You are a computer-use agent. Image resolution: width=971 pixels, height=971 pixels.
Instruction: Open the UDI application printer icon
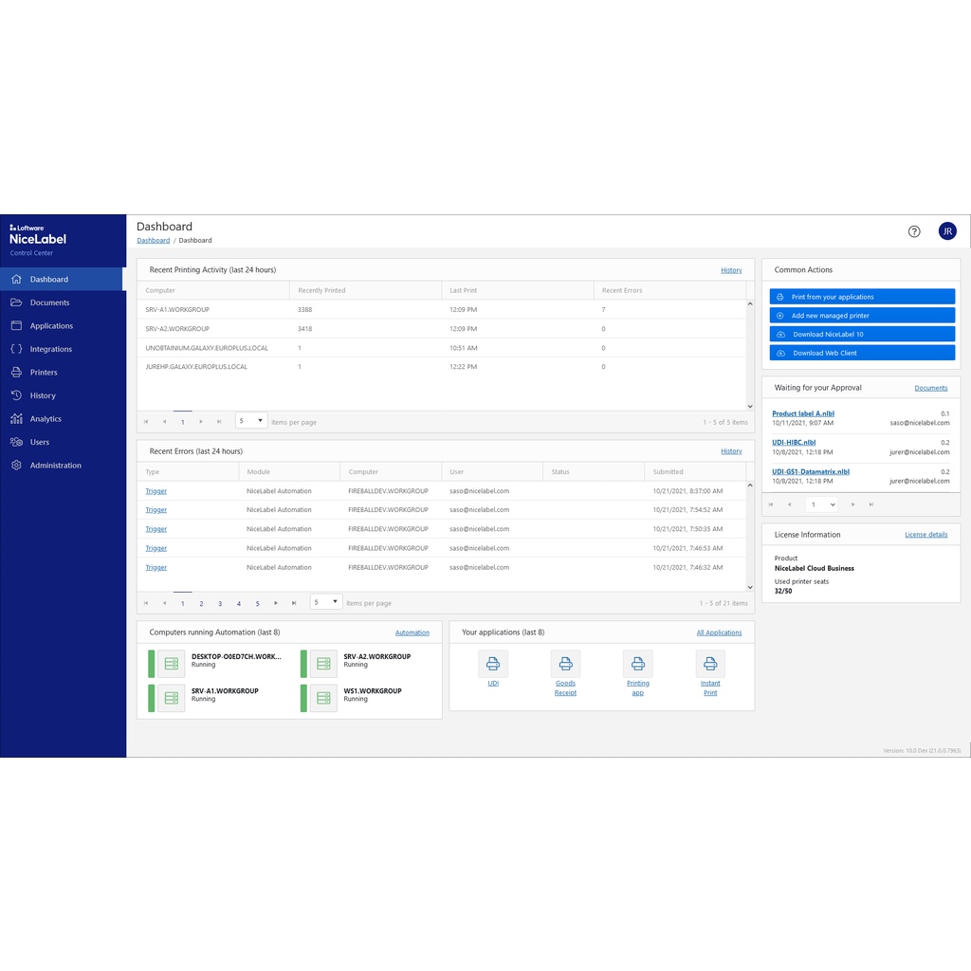493,664
